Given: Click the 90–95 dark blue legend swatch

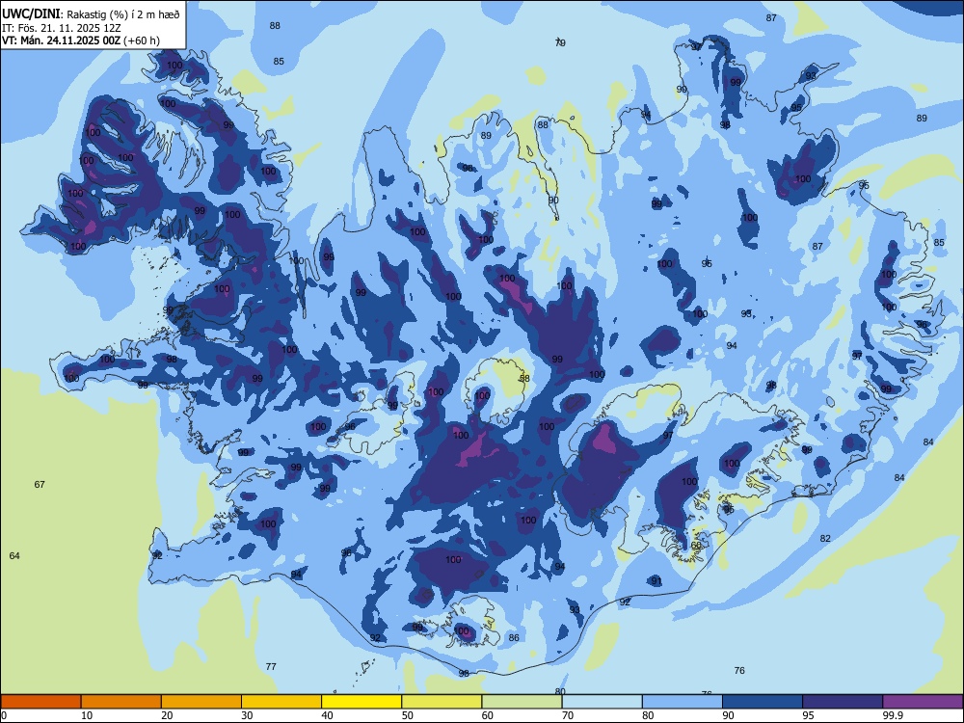Looking at the screenshot, I should [x=763, y=702].
